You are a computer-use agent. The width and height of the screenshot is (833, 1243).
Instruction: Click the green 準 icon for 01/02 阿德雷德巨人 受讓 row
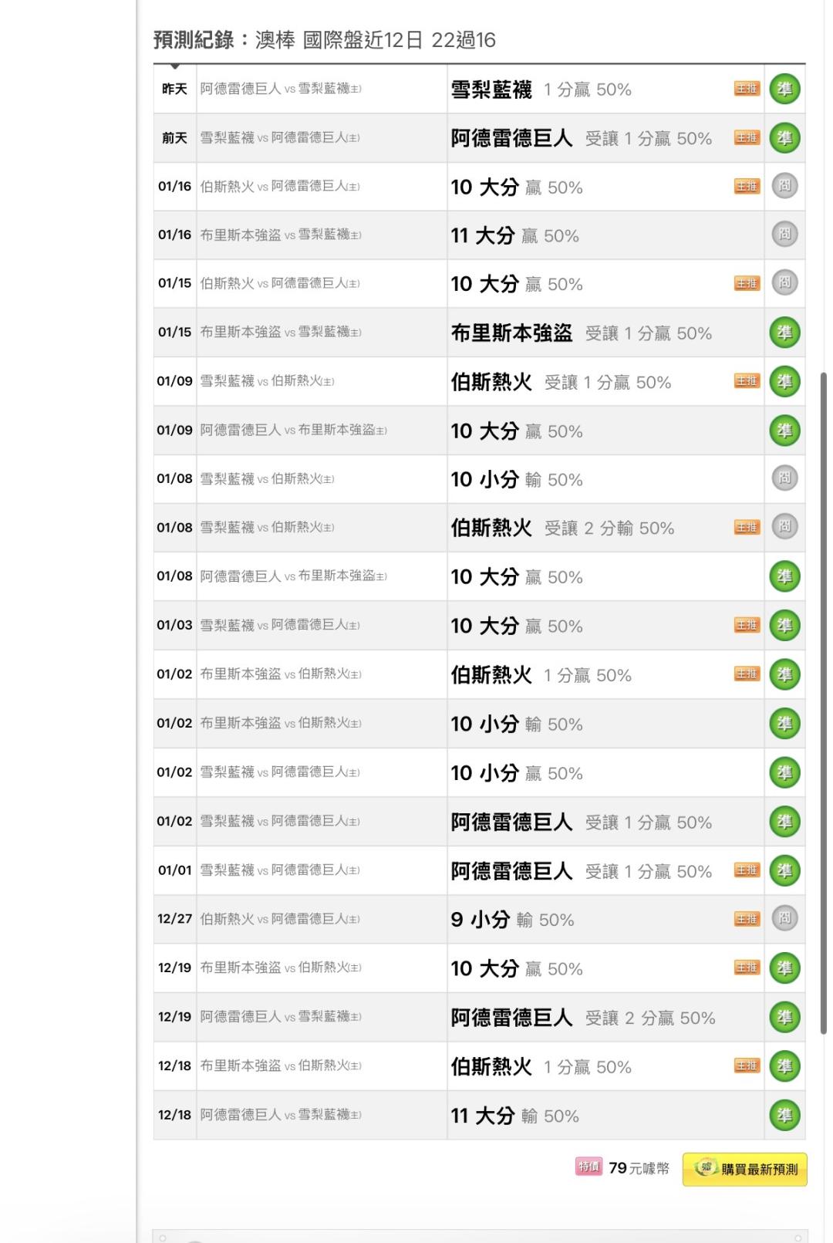pos(784,822)
